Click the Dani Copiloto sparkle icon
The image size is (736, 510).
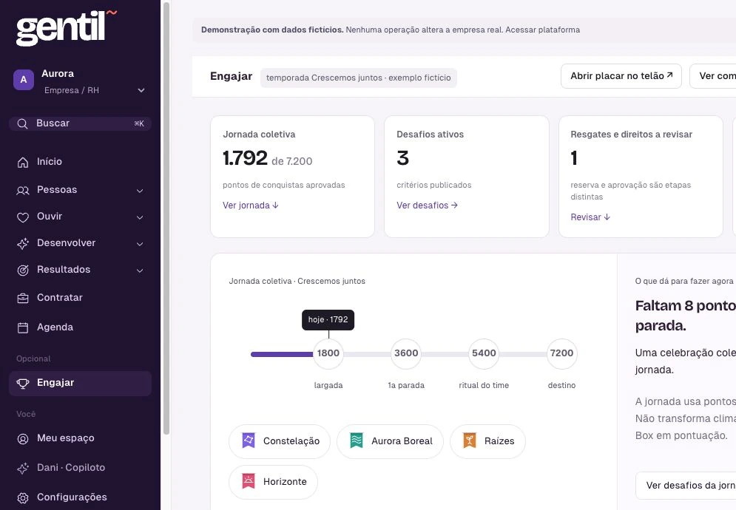tap(22, 469)
